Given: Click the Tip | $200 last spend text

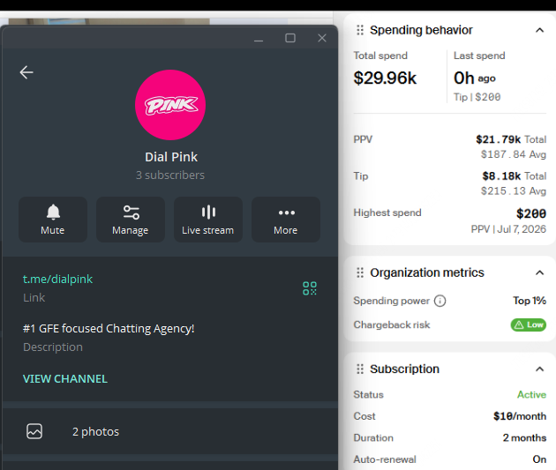Looking at the screenshot, I should tap(477, 97).
